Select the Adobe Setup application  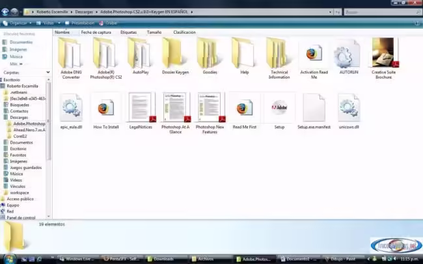(279, 111)
